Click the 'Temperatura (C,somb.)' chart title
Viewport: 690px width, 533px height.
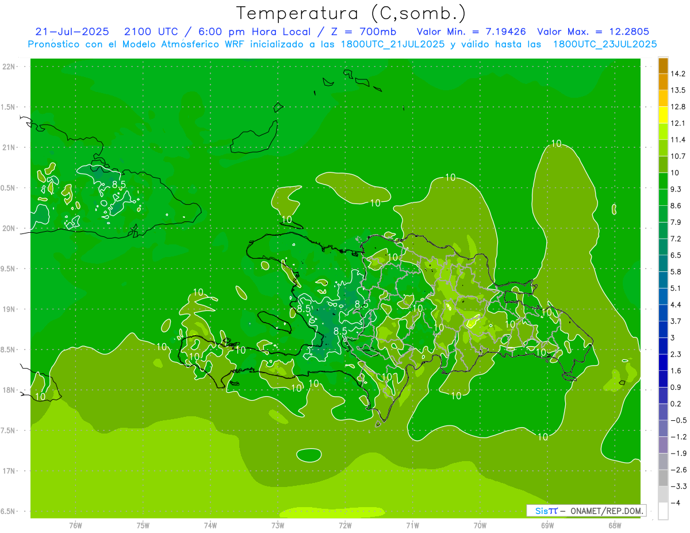[x=351, y=13]
